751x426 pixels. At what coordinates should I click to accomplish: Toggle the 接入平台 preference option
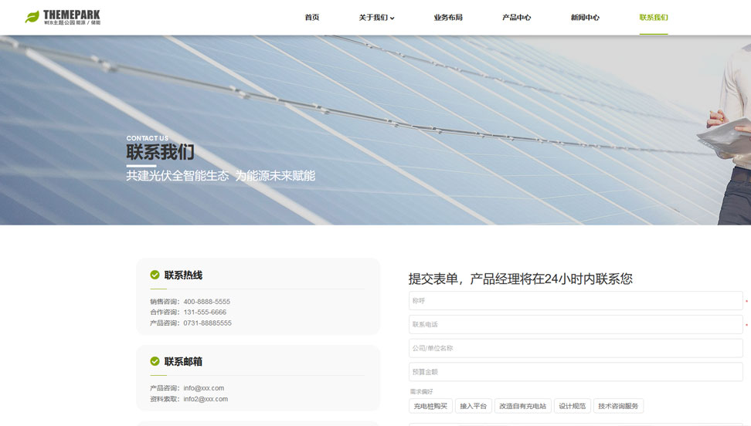click(473, 406)
